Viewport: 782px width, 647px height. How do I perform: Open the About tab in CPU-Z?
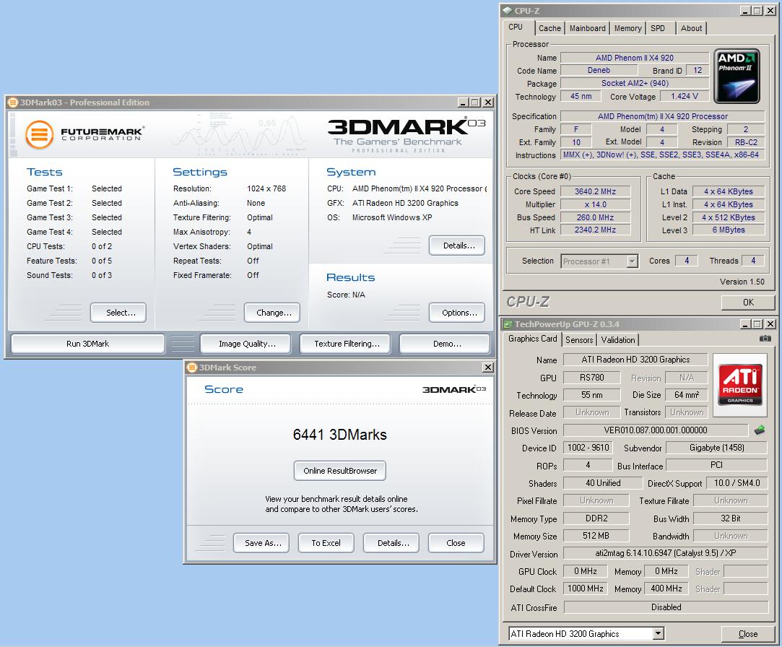(691, 28)
